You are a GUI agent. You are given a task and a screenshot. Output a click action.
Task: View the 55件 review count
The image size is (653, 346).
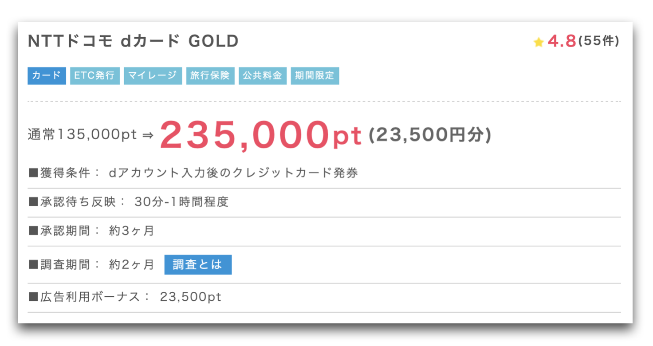coord(598,41)
